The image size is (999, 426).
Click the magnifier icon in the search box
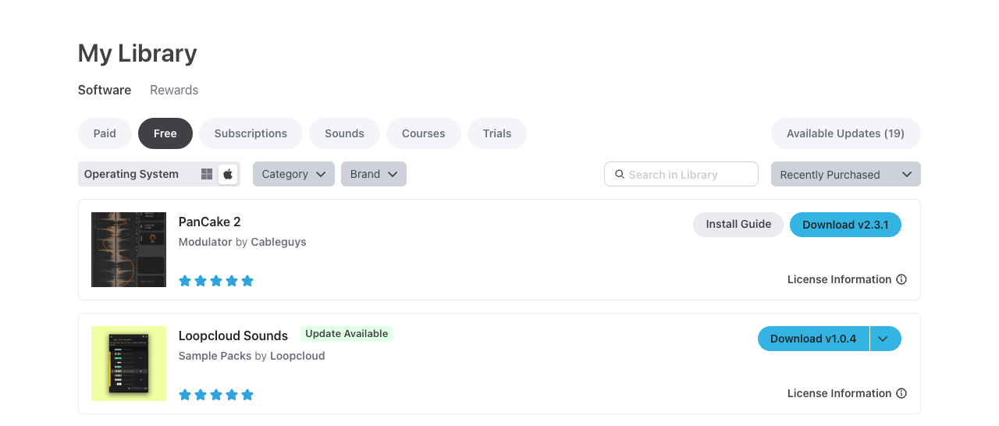620,175
